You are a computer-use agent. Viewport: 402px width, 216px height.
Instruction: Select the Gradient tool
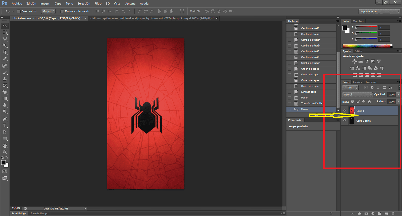(x=5, y=98)
